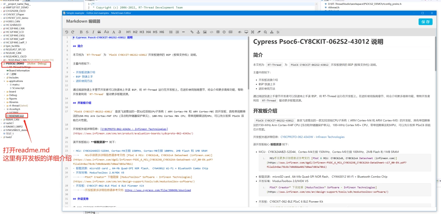Insert inline code using the code brackets icon
The height and width of the screenshot is (214, 441).
(x=211, y=32)
